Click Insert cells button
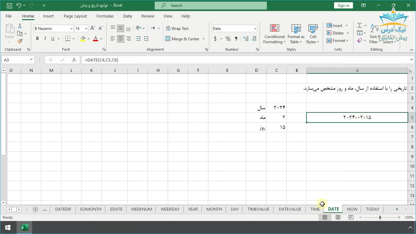416x234 pixels. point(334,25)
